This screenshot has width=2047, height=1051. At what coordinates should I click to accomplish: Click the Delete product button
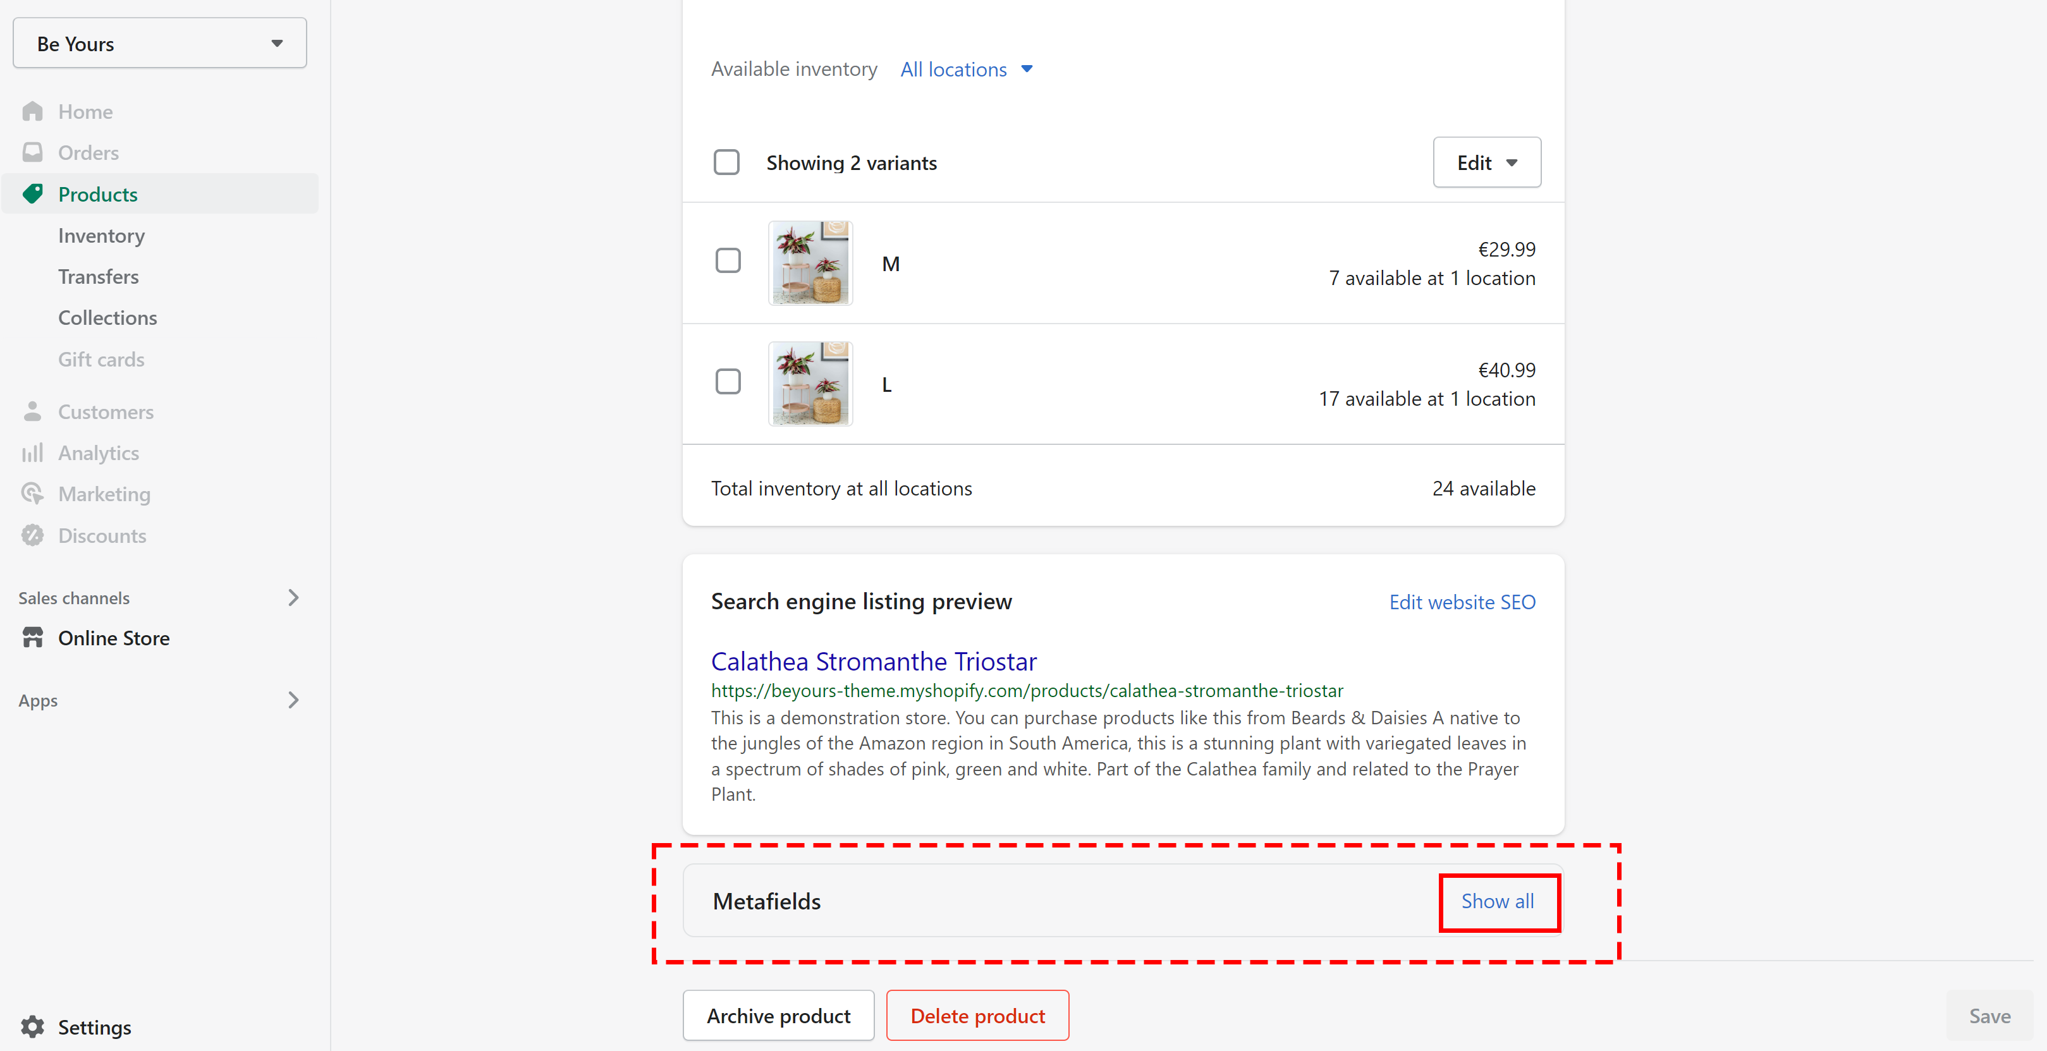(977, 1015)
